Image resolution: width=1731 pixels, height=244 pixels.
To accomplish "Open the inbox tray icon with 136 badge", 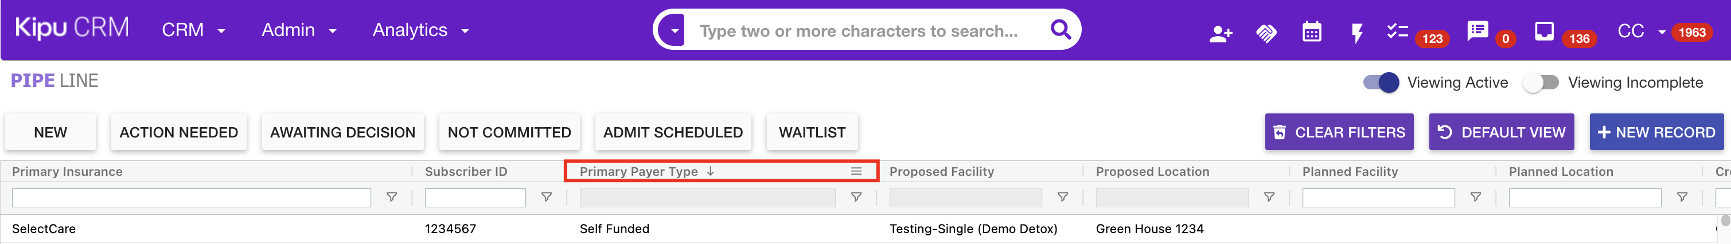I will coord(1544,31).
